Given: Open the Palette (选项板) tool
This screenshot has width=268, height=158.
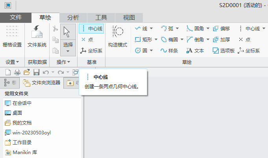Looking at the screenshot, I should pyautogui.click(x=224, y=51).
